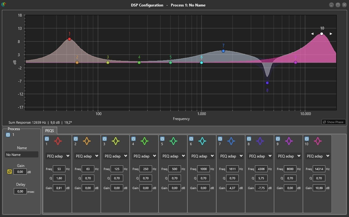Click the green filter shape icon for PEQ 4
The height and width of the screenshot is (217, 349).
145,141
